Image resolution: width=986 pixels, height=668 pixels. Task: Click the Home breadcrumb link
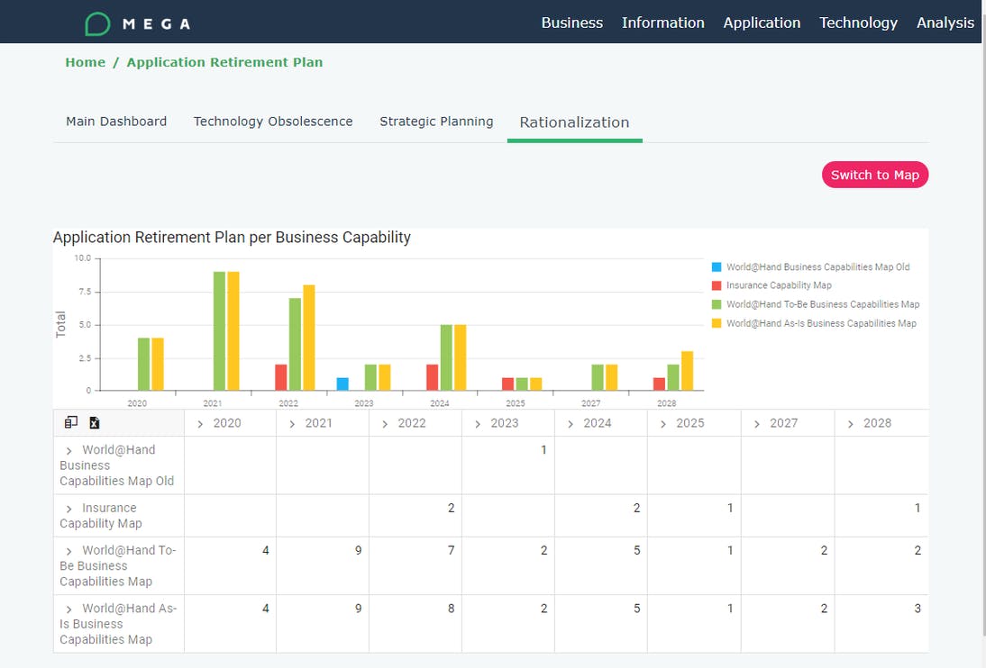(x=85, y=62)
